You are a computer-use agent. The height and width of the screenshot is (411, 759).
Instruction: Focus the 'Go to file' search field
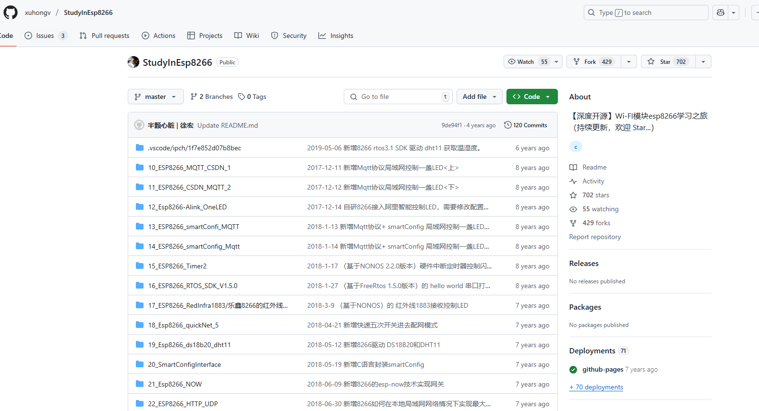tap(398, 97)
